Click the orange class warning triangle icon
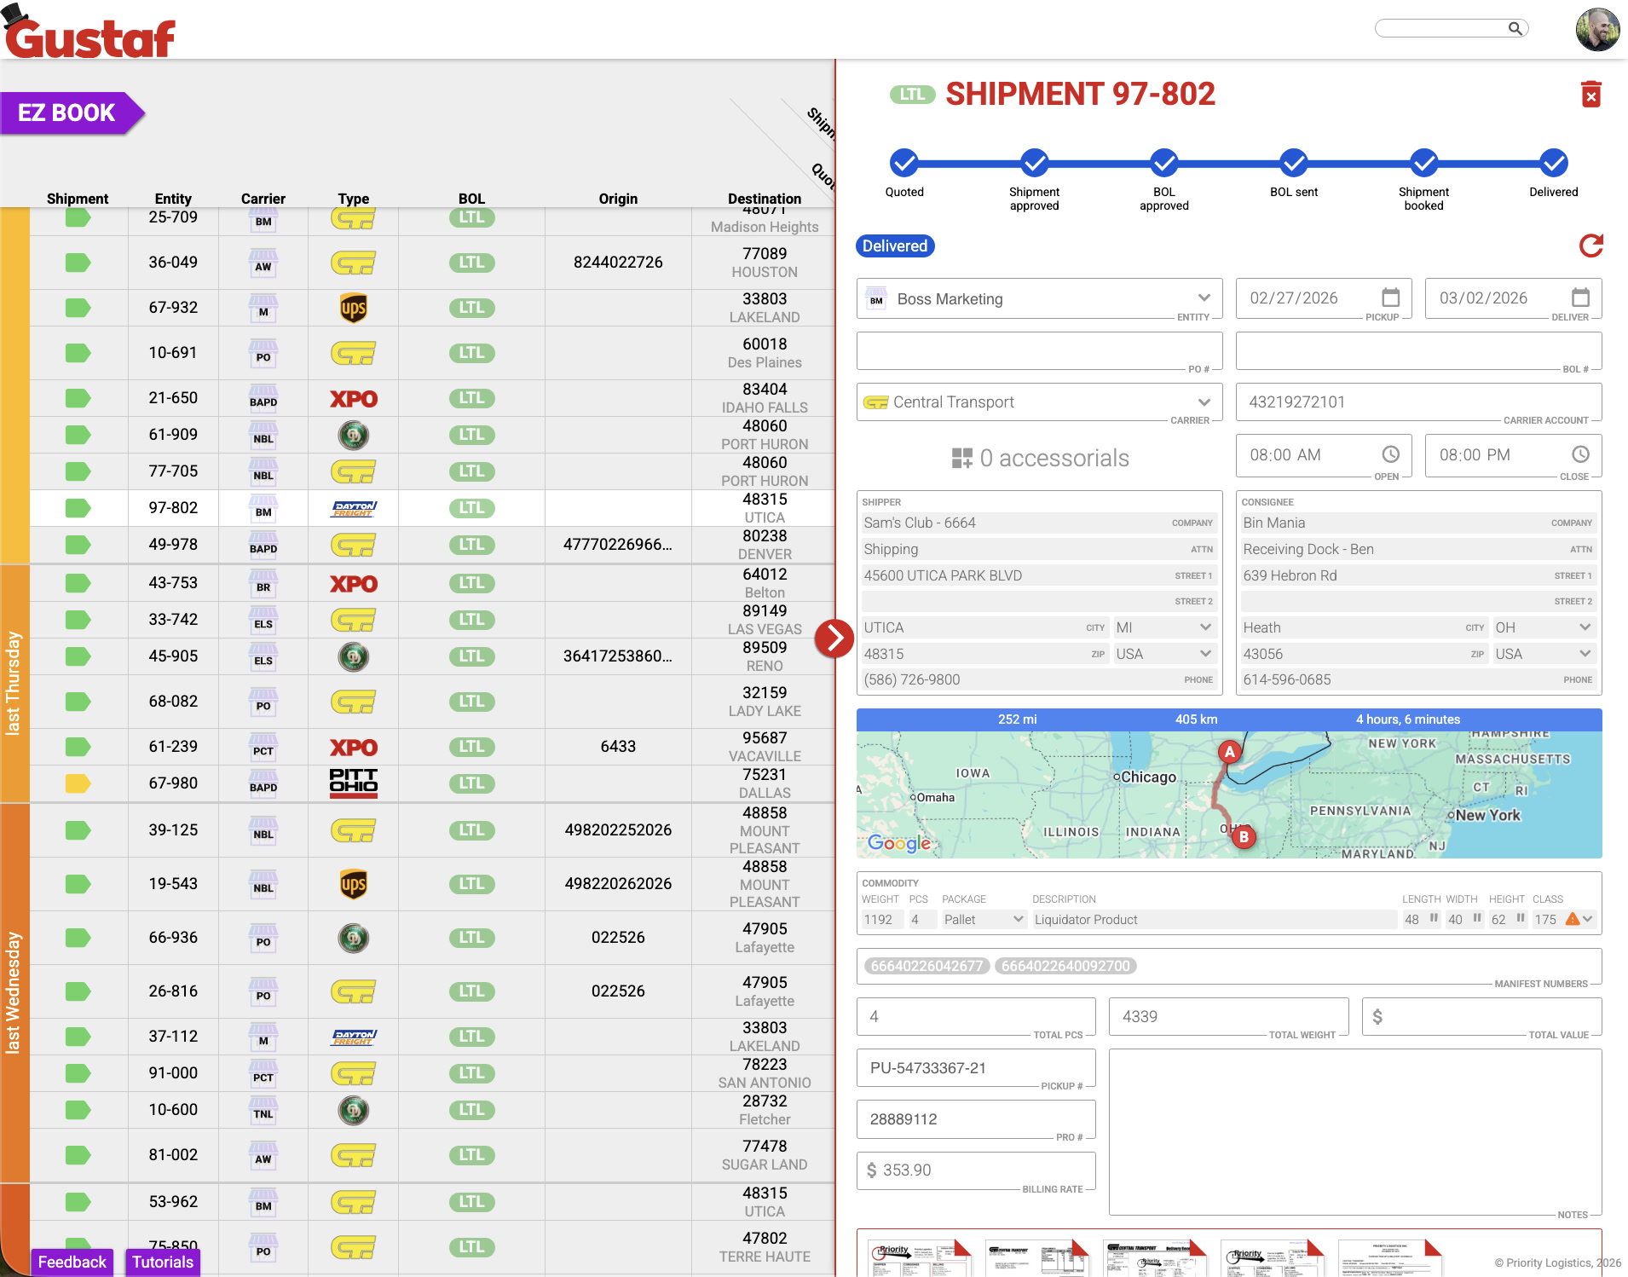 [x=1573, y=919]
